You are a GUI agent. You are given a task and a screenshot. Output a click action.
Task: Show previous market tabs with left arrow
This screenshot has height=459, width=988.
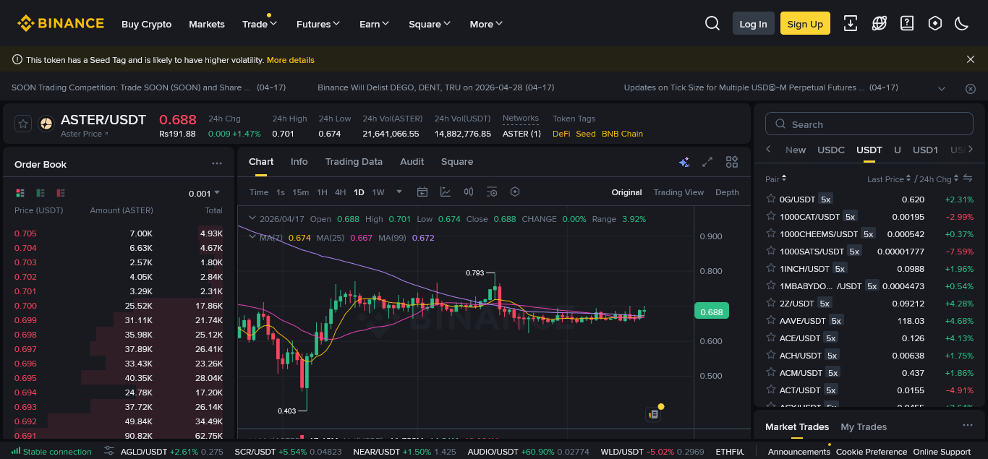tap(769, 150)
